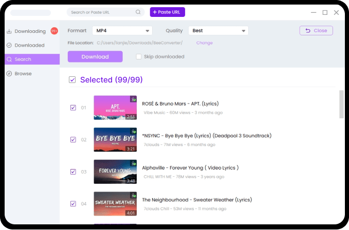Minimize the converter window
The image size is (349, 230).
click(314, 12)
